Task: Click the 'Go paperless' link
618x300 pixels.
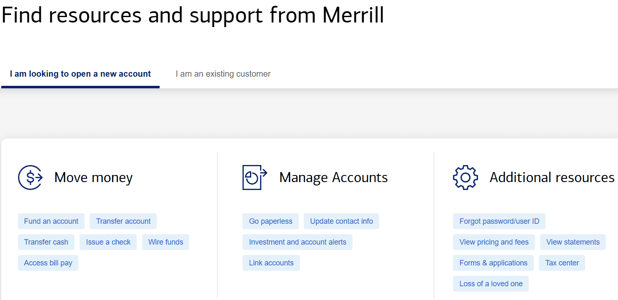Action: click(270, 221)
